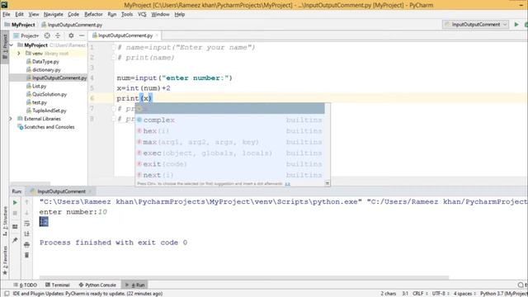Select InputOutputComment.py in project tree
The image size is (528, 297).
[56, 78]
